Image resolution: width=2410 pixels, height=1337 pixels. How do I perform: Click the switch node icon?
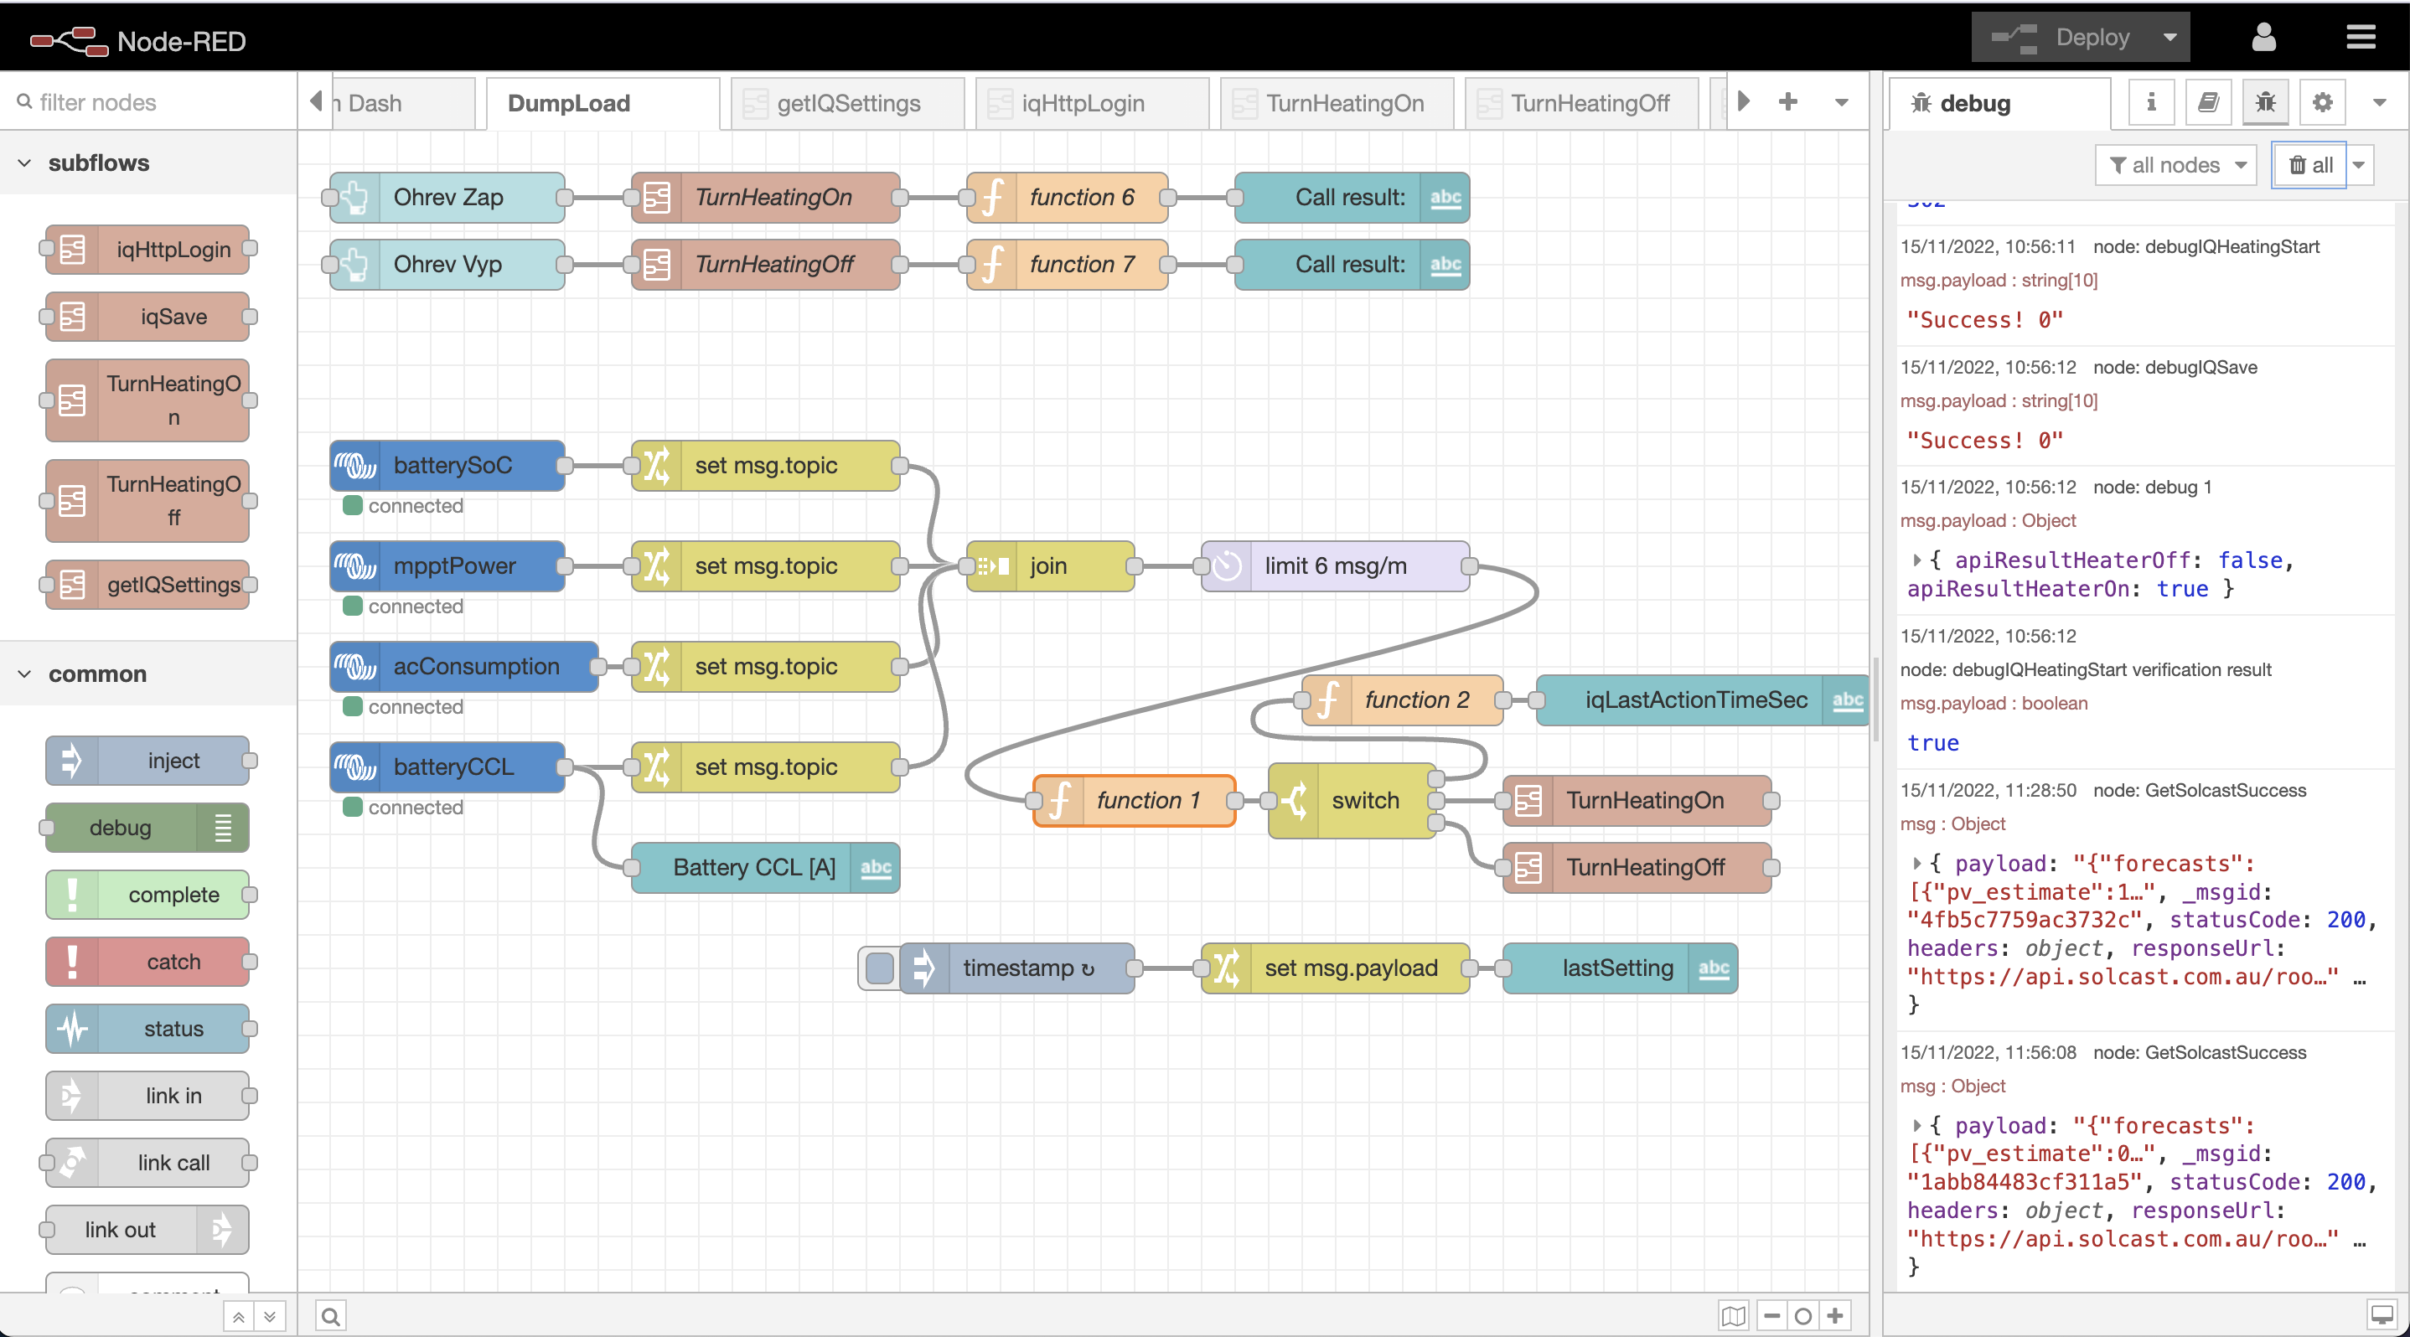[x=1294, y=800]
